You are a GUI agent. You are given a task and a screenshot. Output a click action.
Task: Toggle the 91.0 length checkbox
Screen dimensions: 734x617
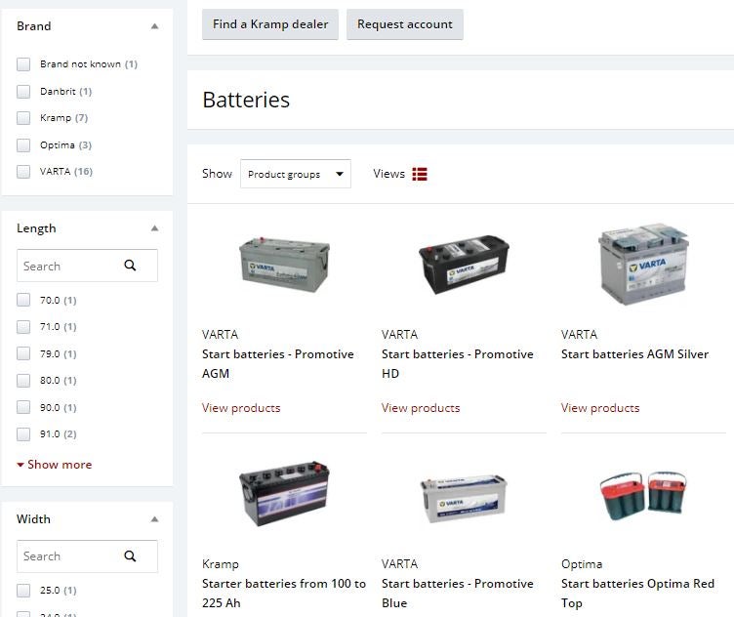(x=23, y=434)
